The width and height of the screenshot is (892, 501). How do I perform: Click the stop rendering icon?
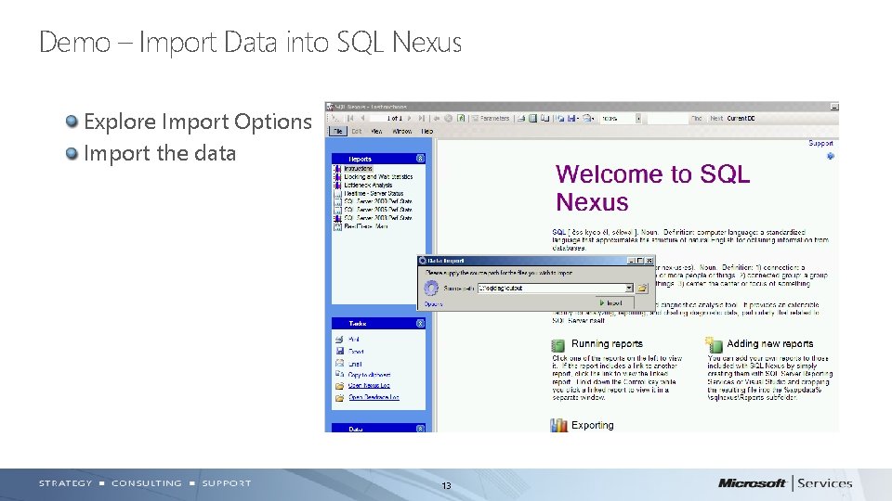coord(448,118)
